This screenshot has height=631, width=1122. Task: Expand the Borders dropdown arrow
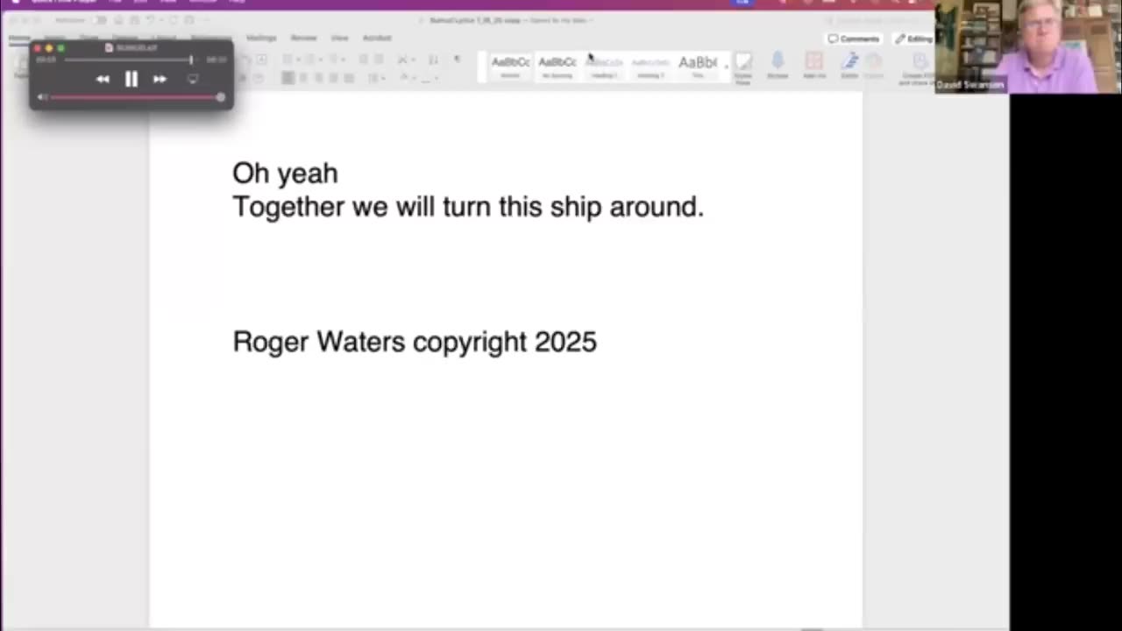(437, 78)
